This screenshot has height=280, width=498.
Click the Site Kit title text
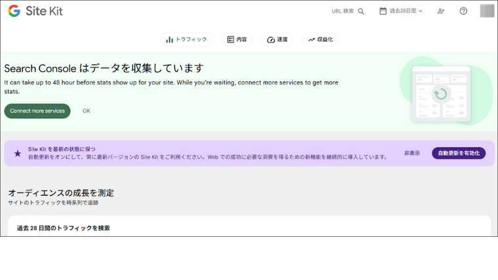(x=44, y=11)
